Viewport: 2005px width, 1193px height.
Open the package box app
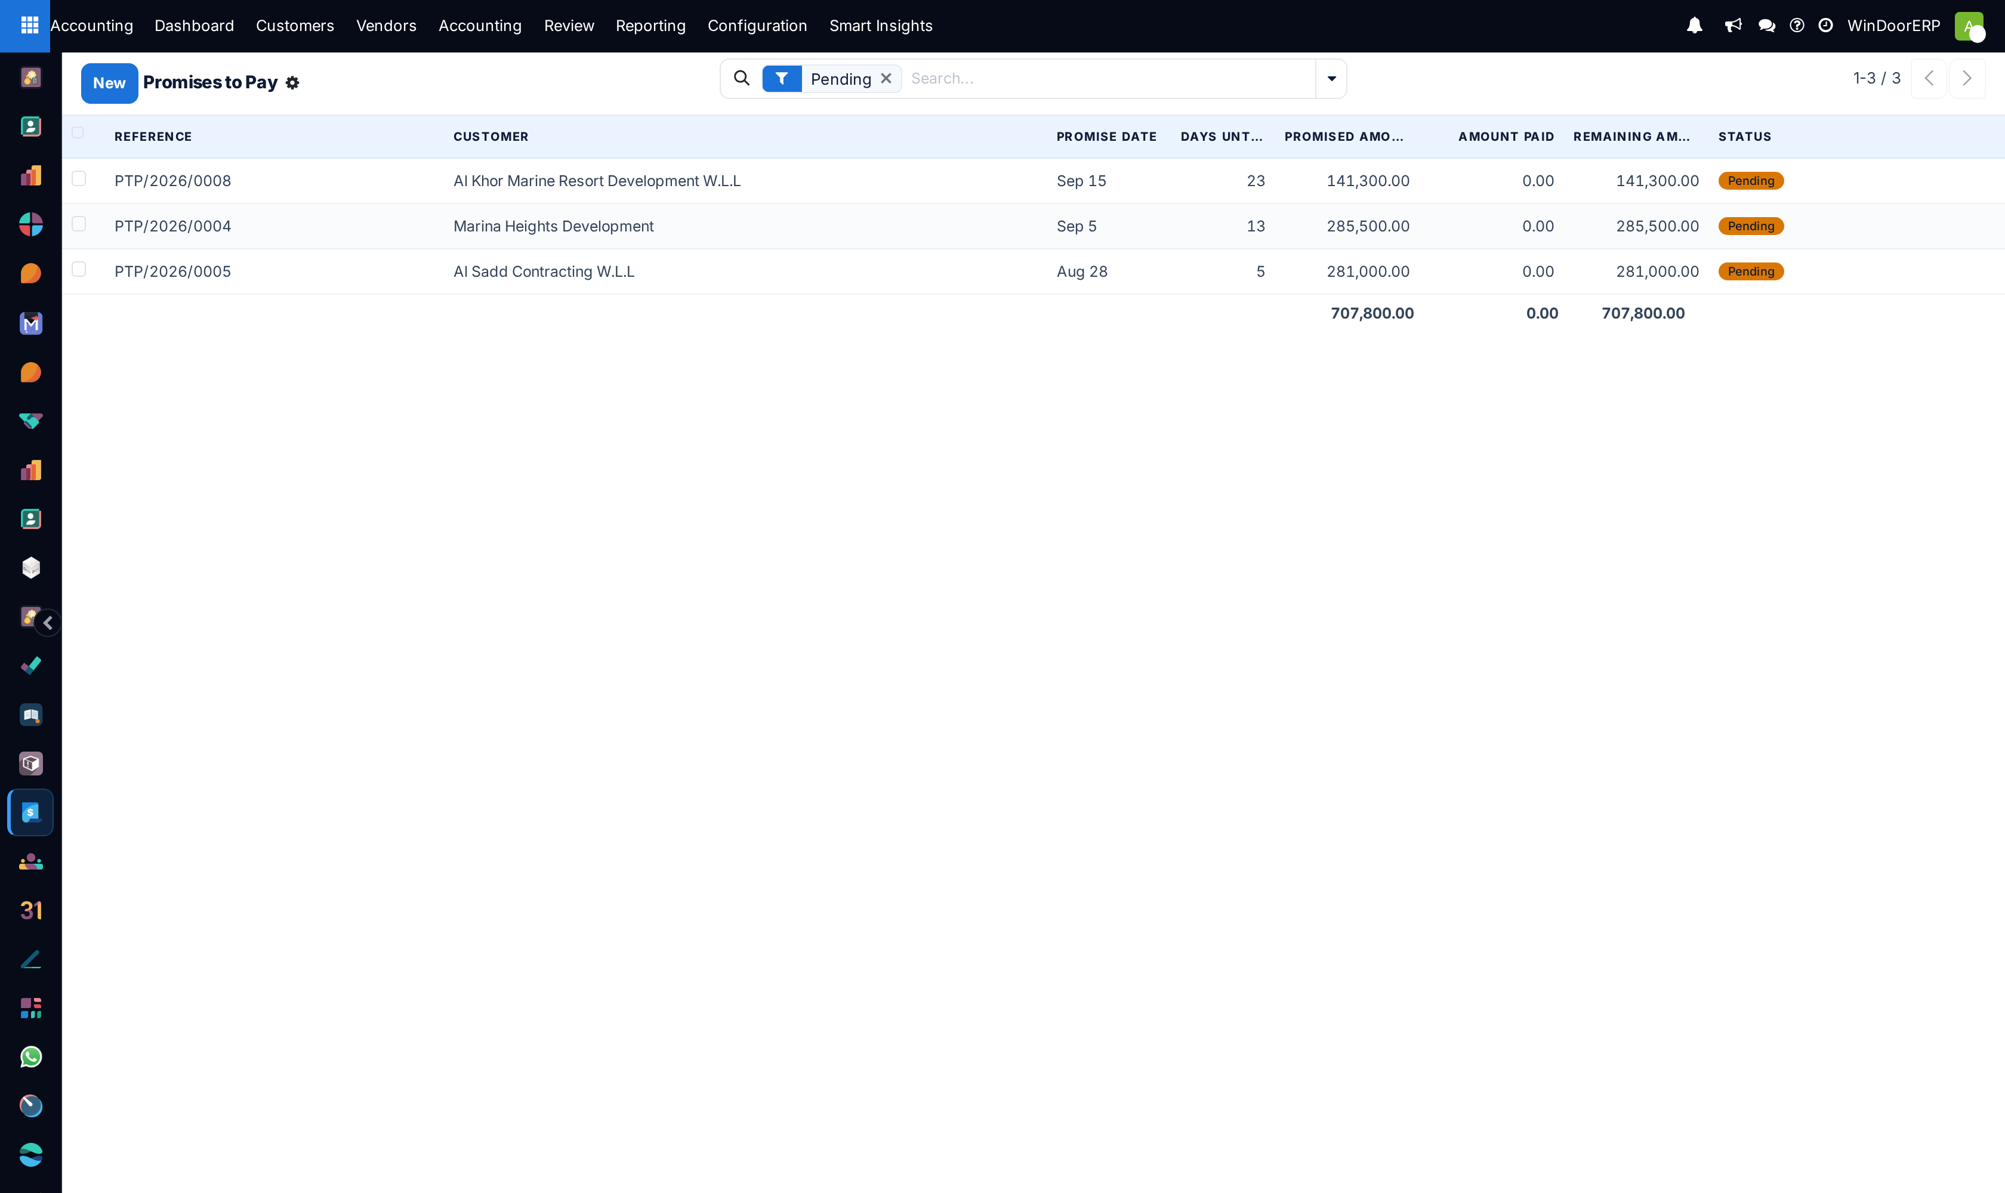(30, 764)
